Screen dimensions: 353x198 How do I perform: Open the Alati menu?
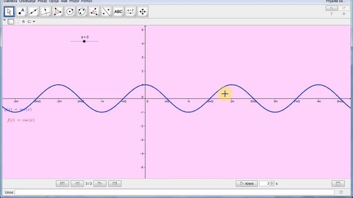click(64, 1)
